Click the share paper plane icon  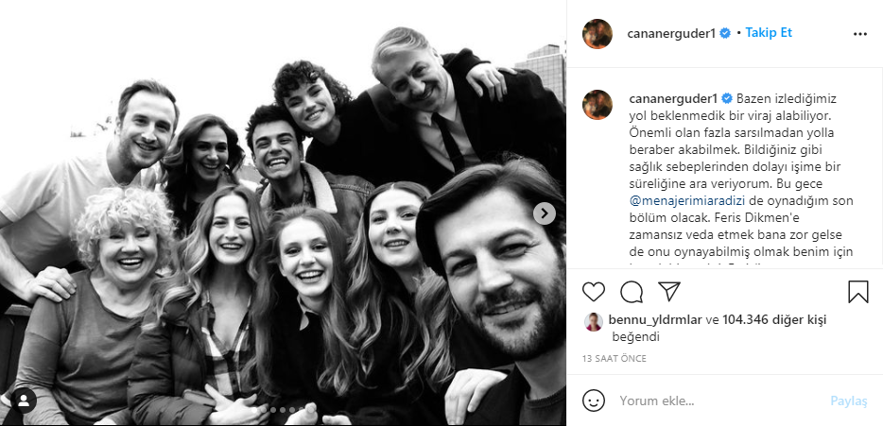pos(667,291)
